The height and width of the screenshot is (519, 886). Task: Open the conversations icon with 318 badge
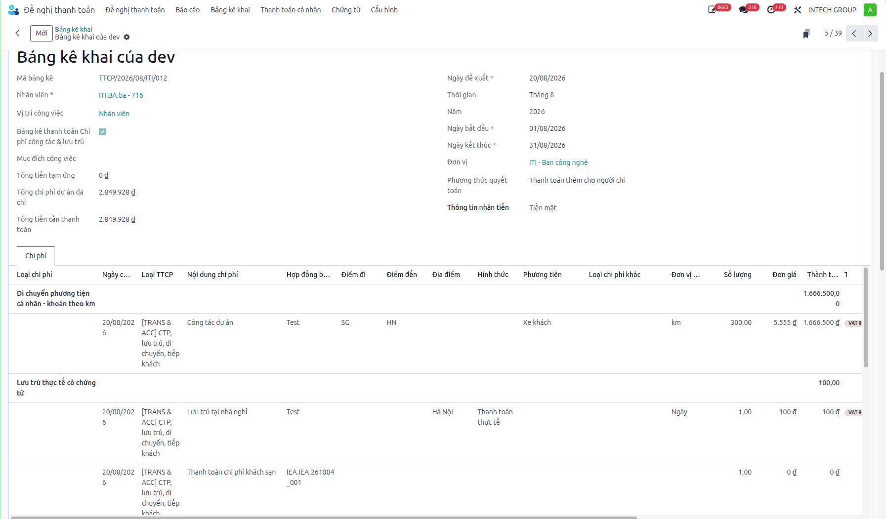click(743, 10)
